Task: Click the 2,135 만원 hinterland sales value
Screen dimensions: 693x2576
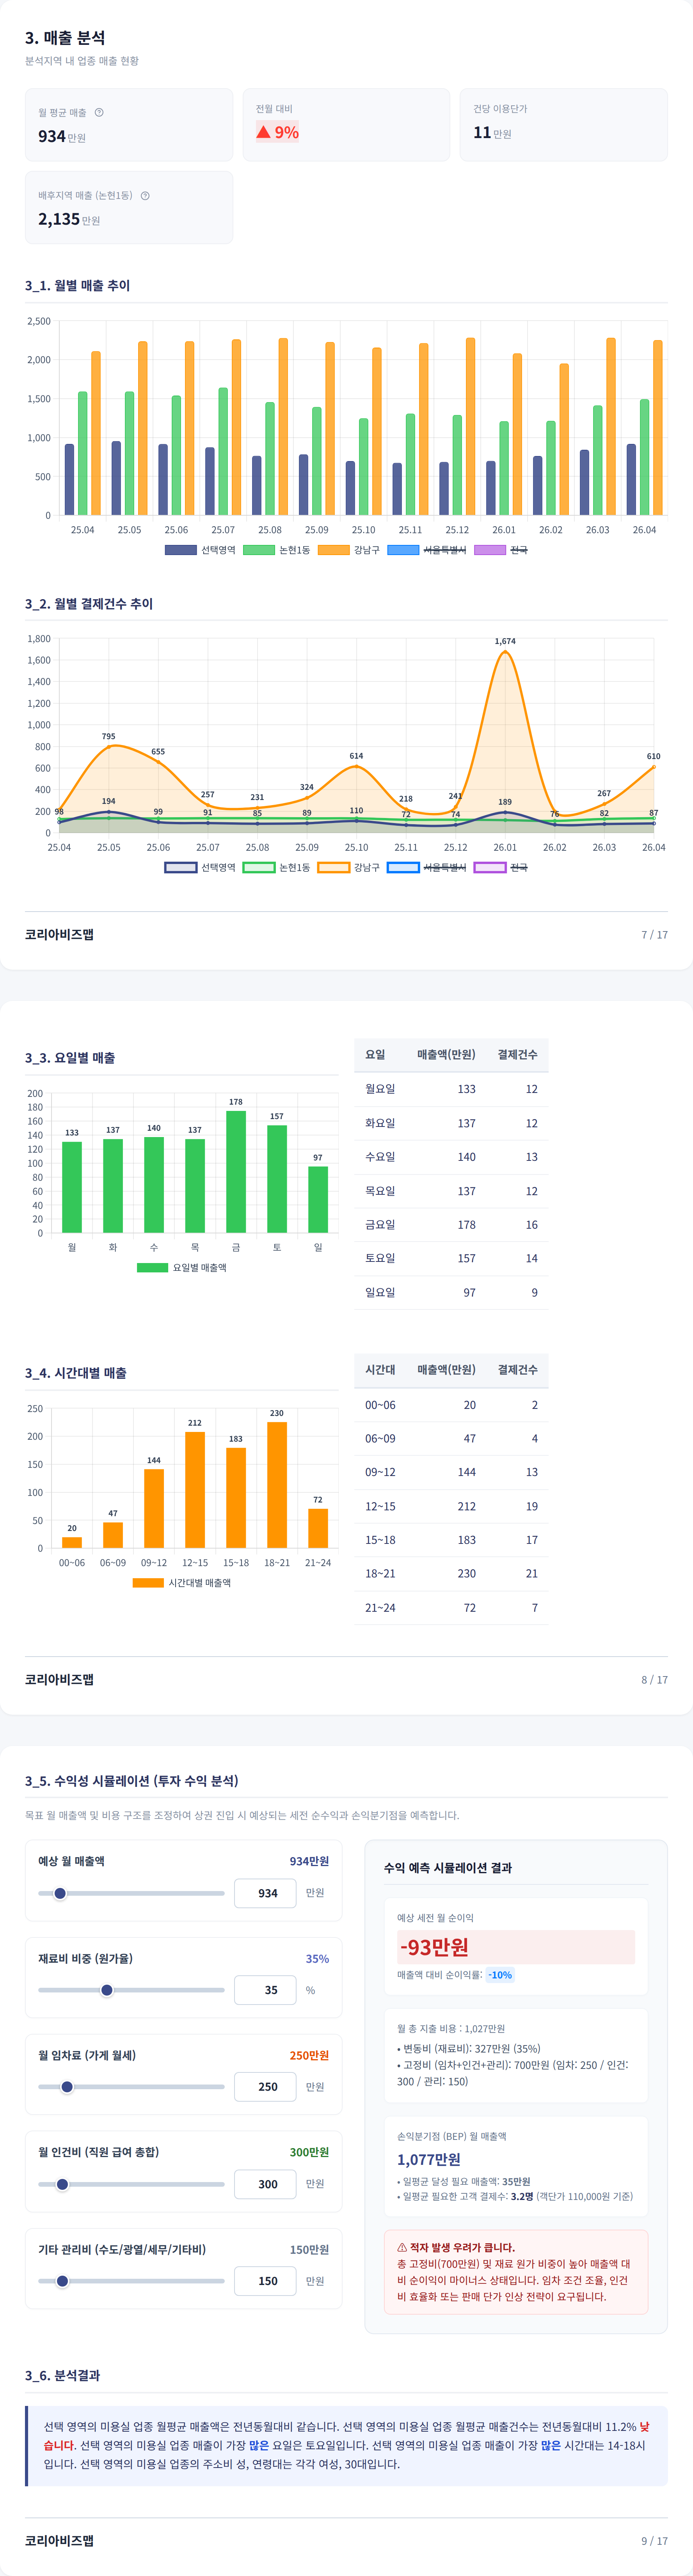Action: click(x=69, y=219)
